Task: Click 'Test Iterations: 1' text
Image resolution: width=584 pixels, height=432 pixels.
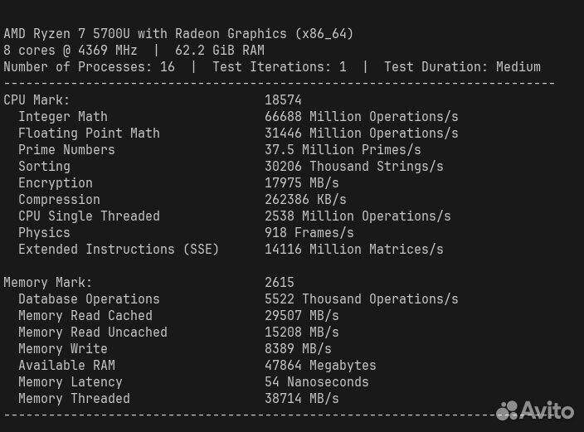Action: 280,67
